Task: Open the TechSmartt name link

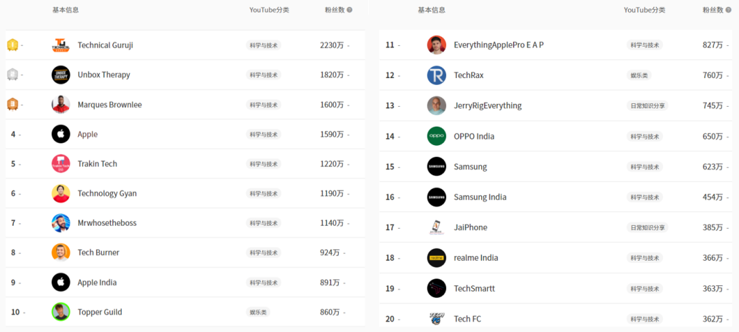Action: click(474, 288)
